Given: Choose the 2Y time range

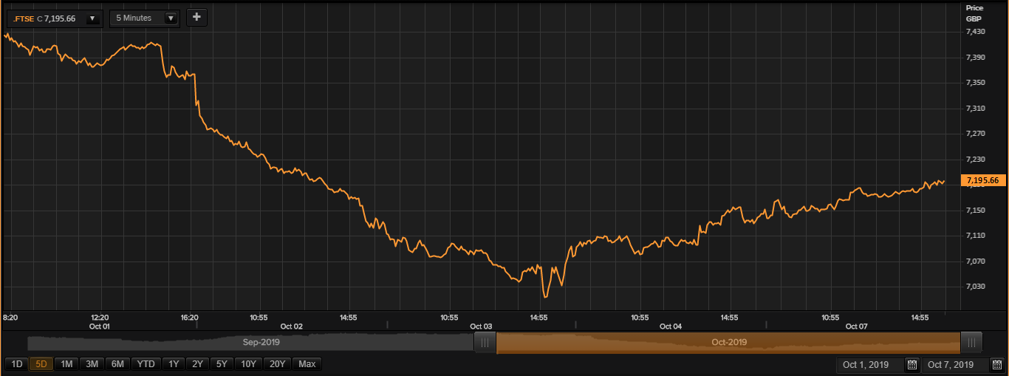Looking at the screenshot, I should pyautogui.click(x=198, y=364).
